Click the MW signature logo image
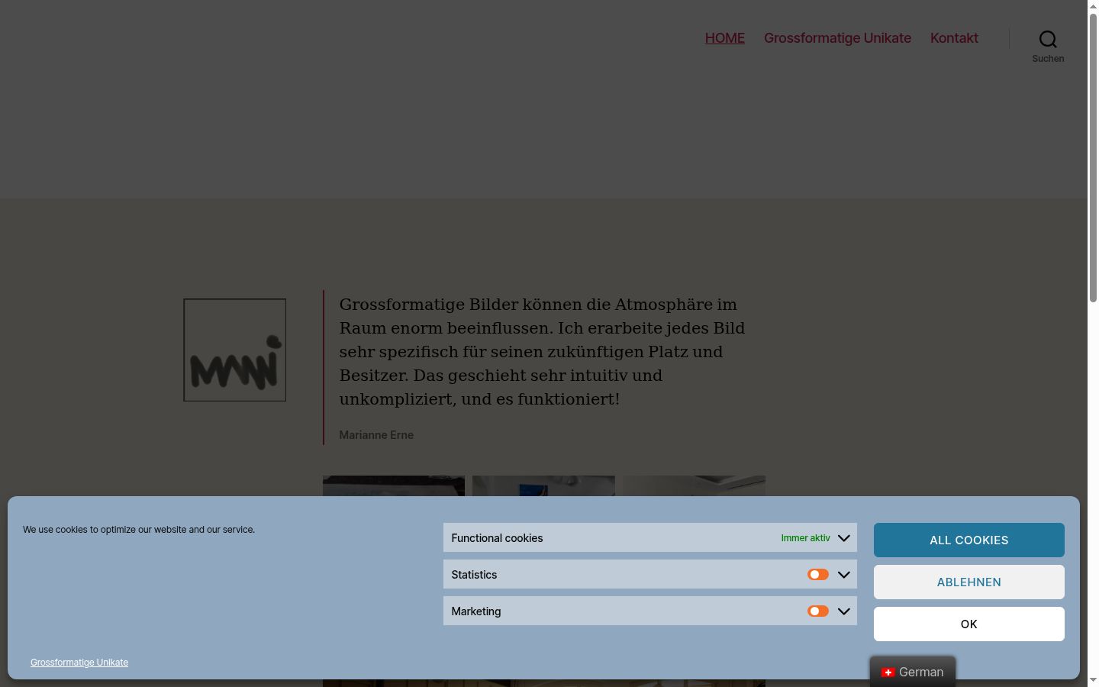The image size is (1099, 687). pos(235,350)
